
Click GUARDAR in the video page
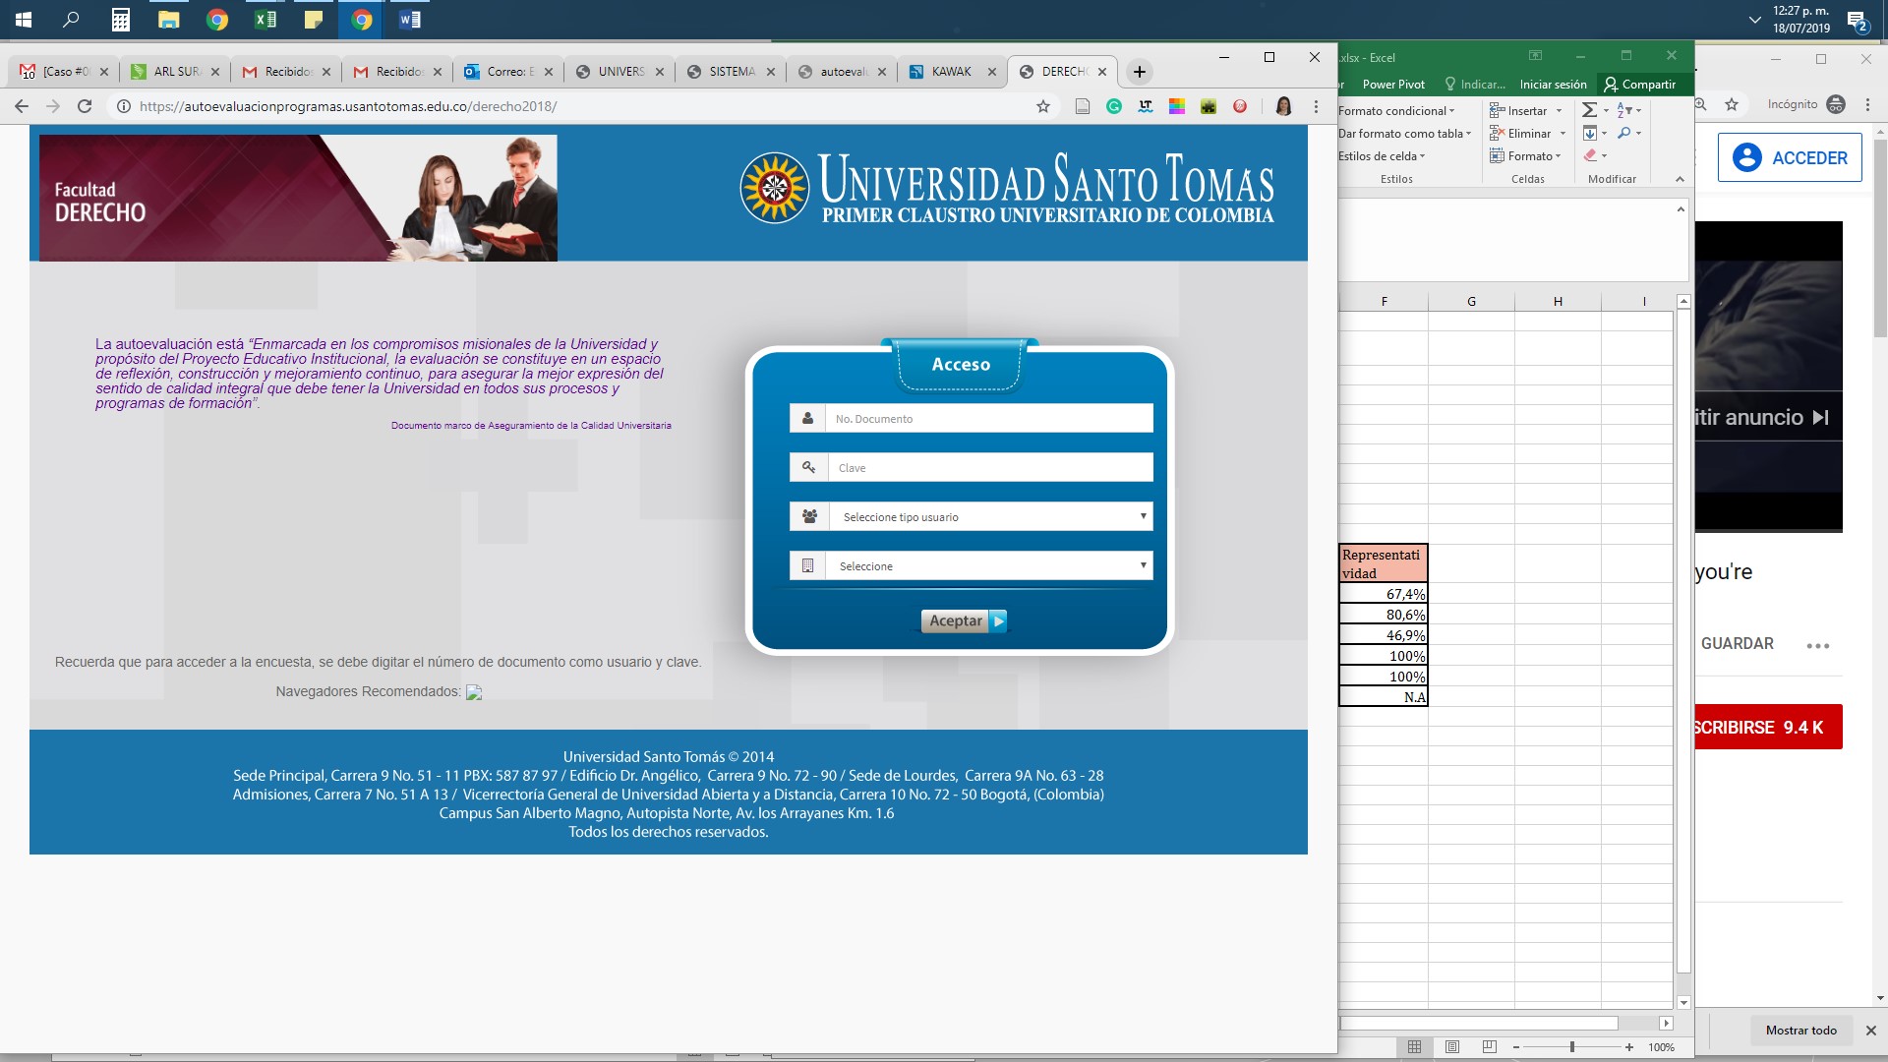(1737, 643)
